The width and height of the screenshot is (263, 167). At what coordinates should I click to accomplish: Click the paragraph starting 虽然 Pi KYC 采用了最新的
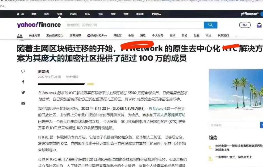112,162
